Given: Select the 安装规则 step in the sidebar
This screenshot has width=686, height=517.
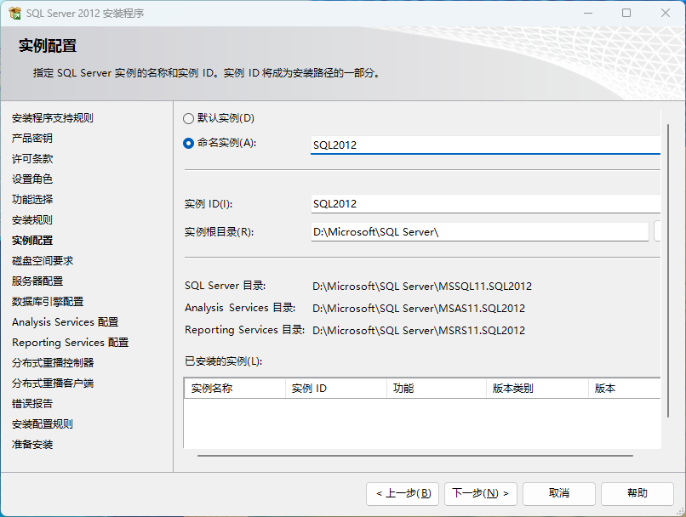Looking at the screenshot, I should pos(32,220).
